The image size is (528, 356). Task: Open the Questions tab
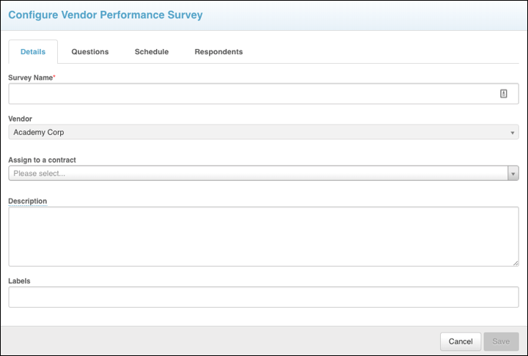89,52
